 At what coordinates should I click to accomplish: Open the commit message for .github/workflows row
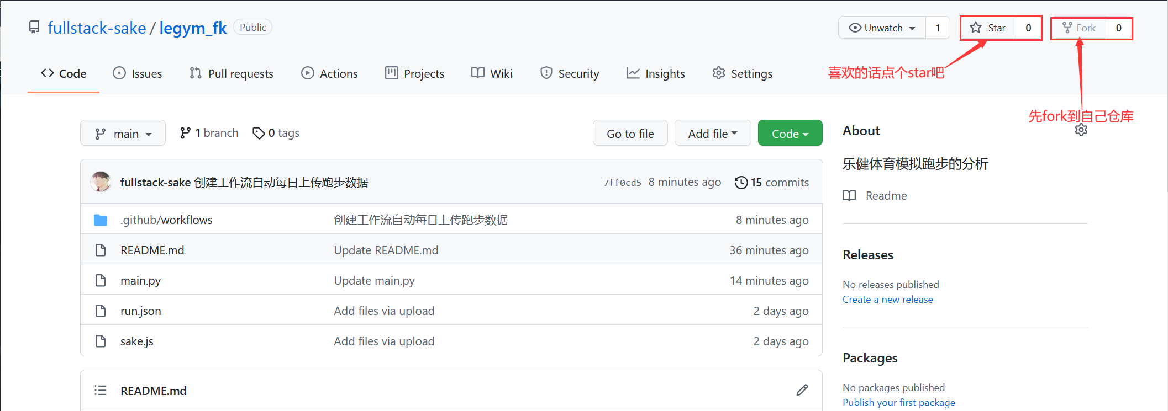[421, 220]
